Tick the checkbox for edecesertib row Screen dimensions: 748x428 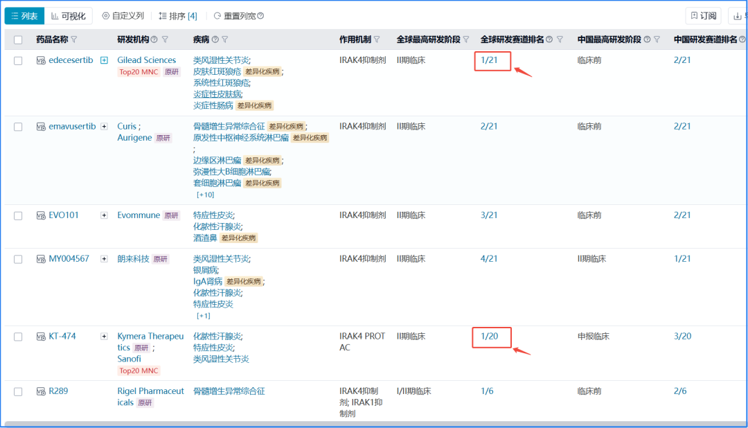click(x=18, y=61)
